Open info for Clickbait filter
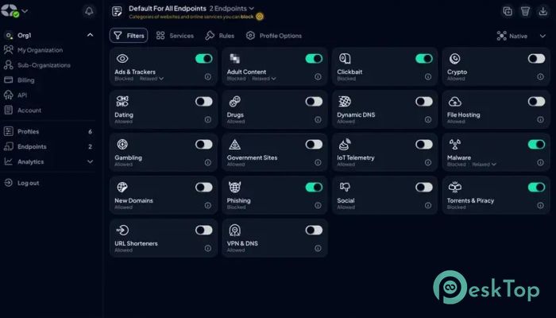This screenshot has width=556, height=318. coord(428,76)
